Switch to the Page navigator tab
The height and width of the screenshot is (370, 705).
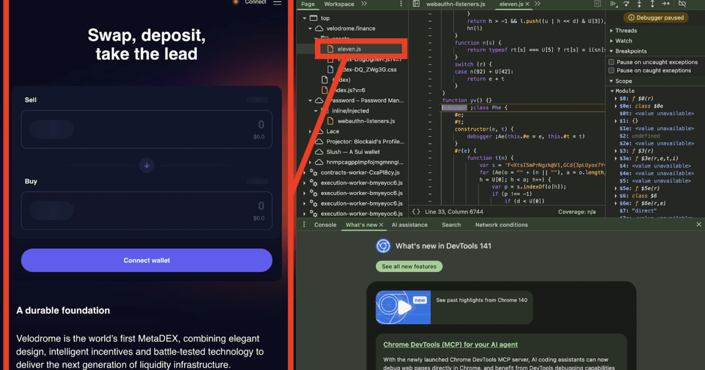[x=308, y=4]
